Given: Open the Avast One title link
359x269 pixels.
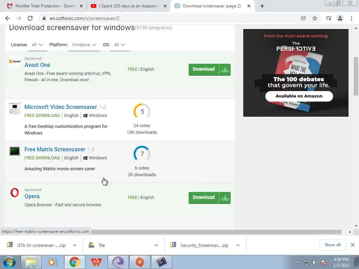Looking at the screenshot, I should tap(37, 65).
